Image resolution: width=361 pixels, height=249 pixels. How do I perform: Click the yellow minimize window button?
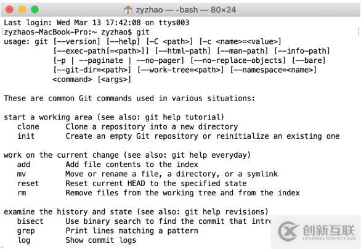(22, 10)
